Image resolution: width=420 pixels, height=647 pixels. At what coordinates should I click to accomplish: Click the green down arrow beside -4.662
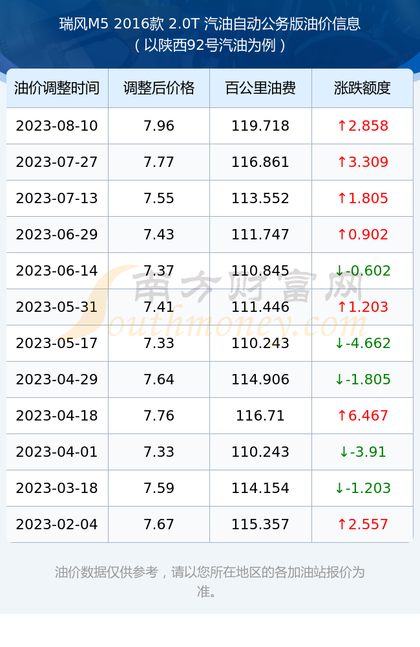tap(339, 344)
